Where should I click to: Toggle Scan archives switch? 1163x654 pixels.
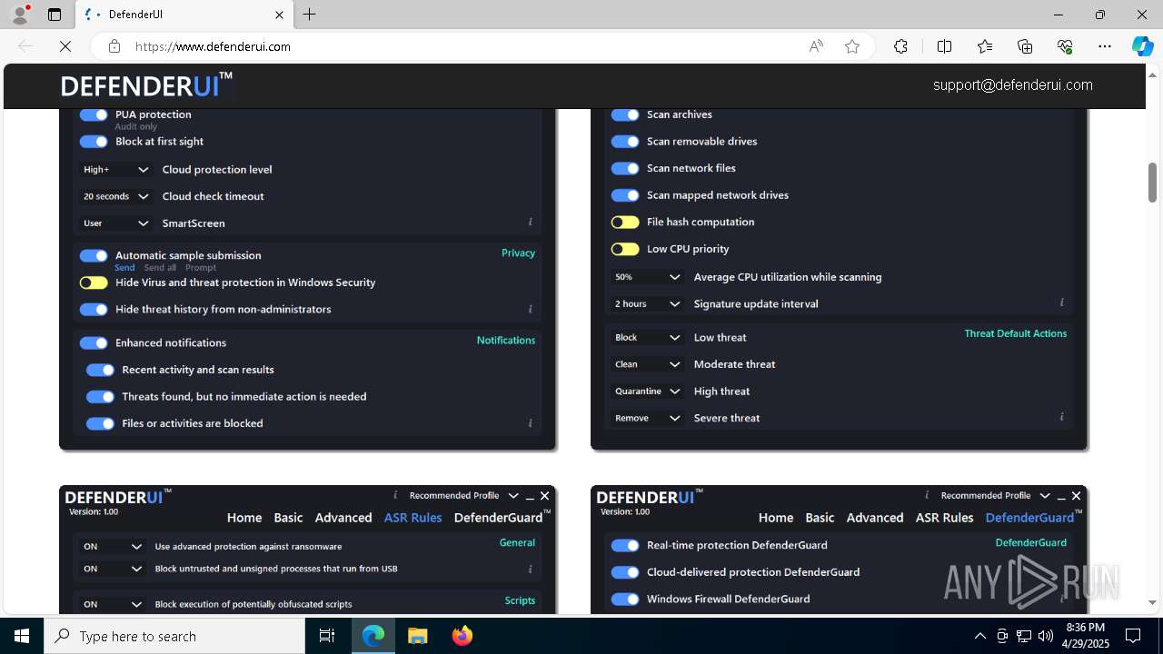[x=625, y=114]
